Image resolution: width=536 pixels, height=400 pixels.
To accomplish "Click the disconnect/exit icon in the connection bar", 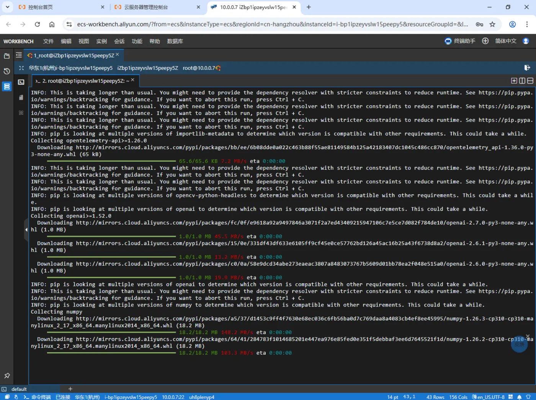I will pos(527,68).
